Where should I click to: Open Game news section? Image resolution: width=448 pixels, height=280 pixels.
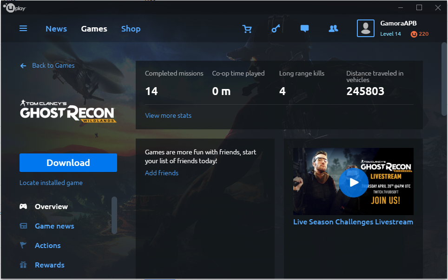[x=54, y=226]
